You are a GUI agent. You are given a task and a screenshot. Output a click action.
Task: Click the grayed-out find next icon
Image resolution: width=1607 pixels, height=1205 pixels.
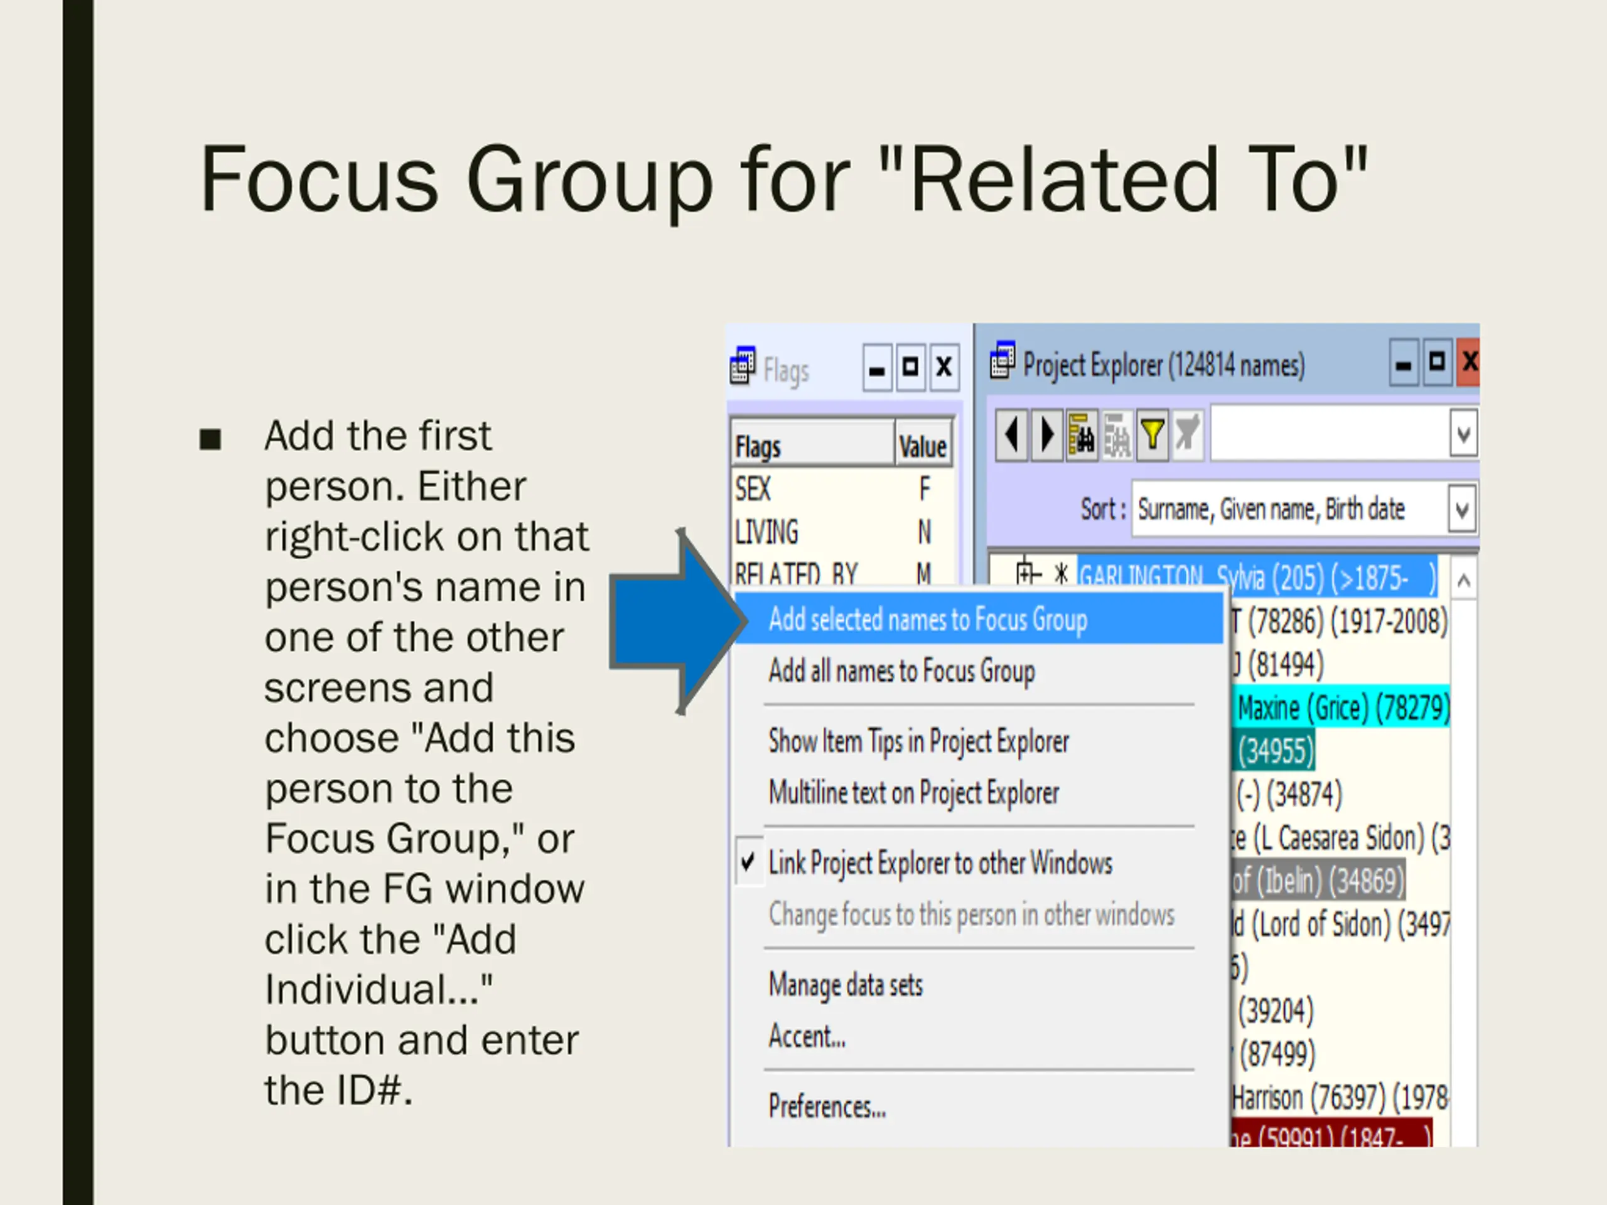click(1117, 435)
